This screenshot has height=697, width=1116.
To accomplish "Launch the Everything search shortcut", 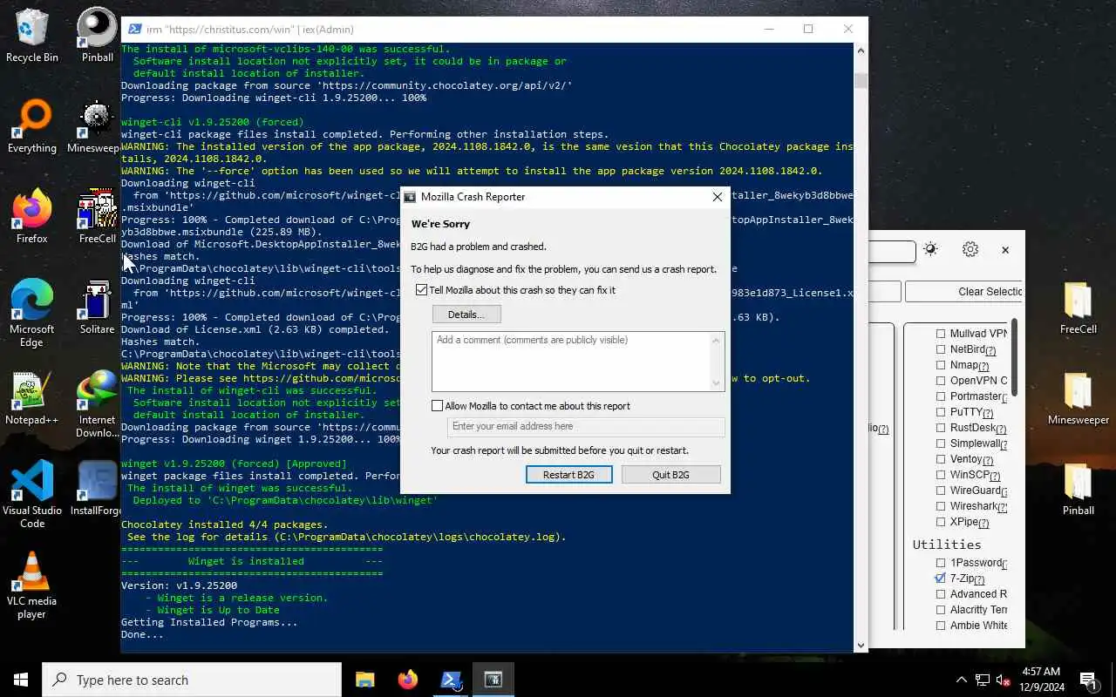I will 32,126.
